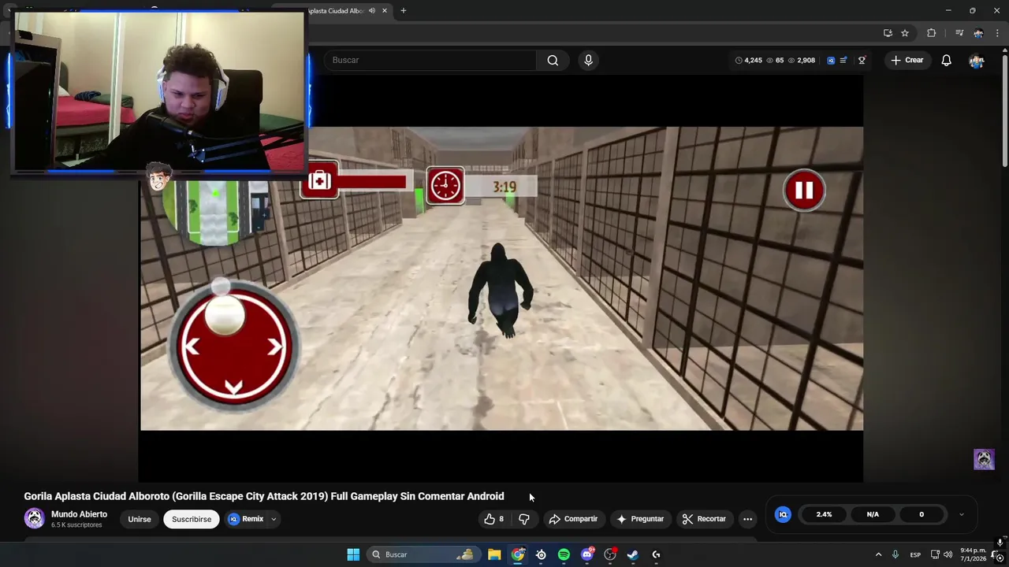Mute the playing browser tab via speaker icon

(x=373, y=10)
